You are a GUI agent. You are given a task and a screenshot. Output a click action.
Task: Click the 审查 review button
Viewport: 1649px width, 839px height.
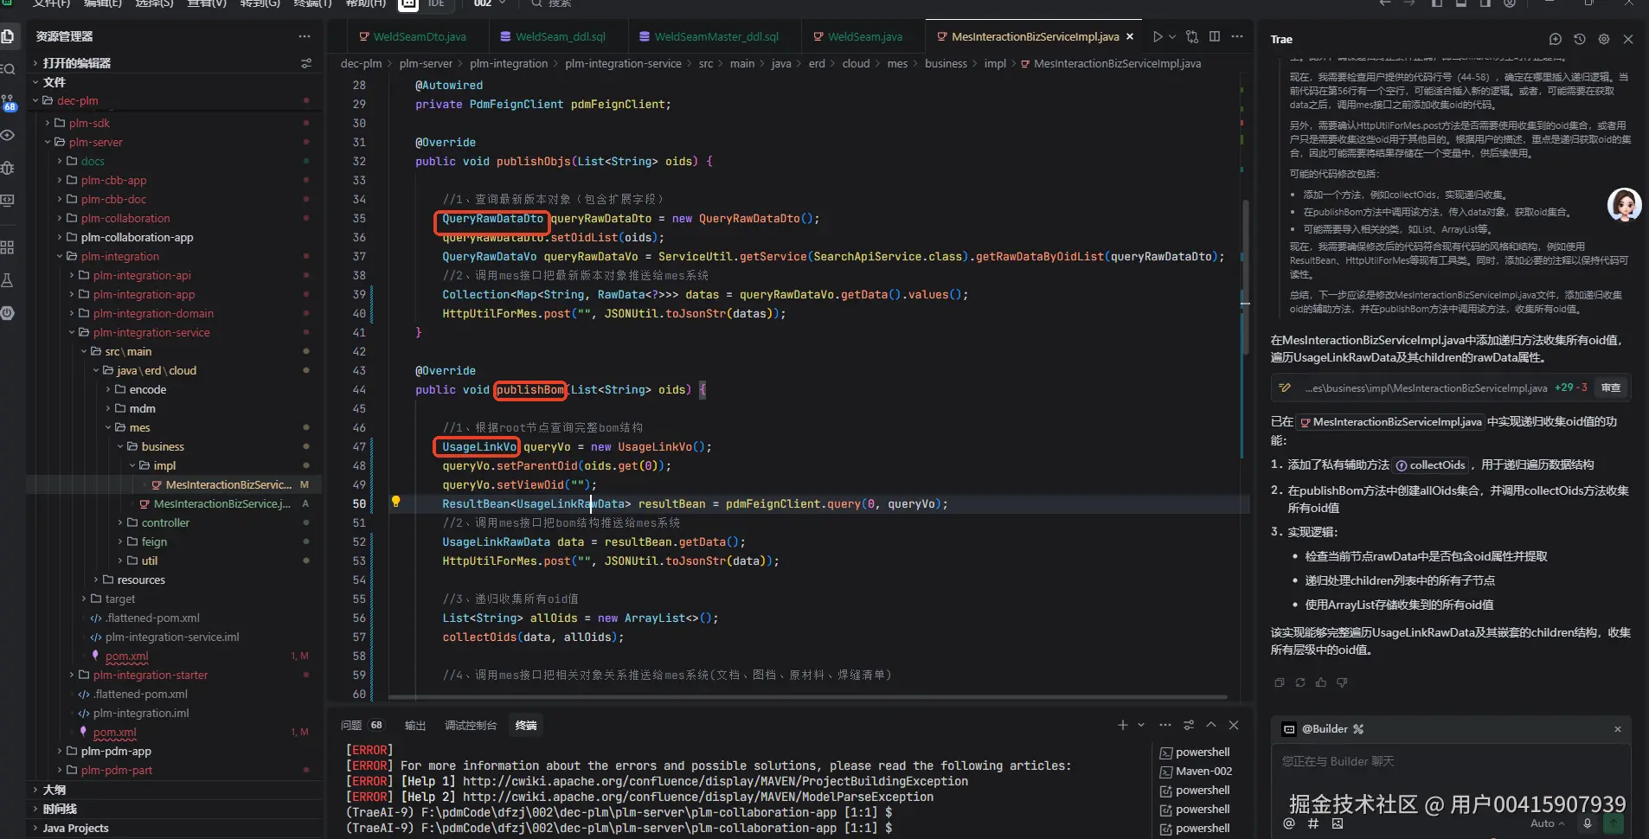click(1610, 387)
